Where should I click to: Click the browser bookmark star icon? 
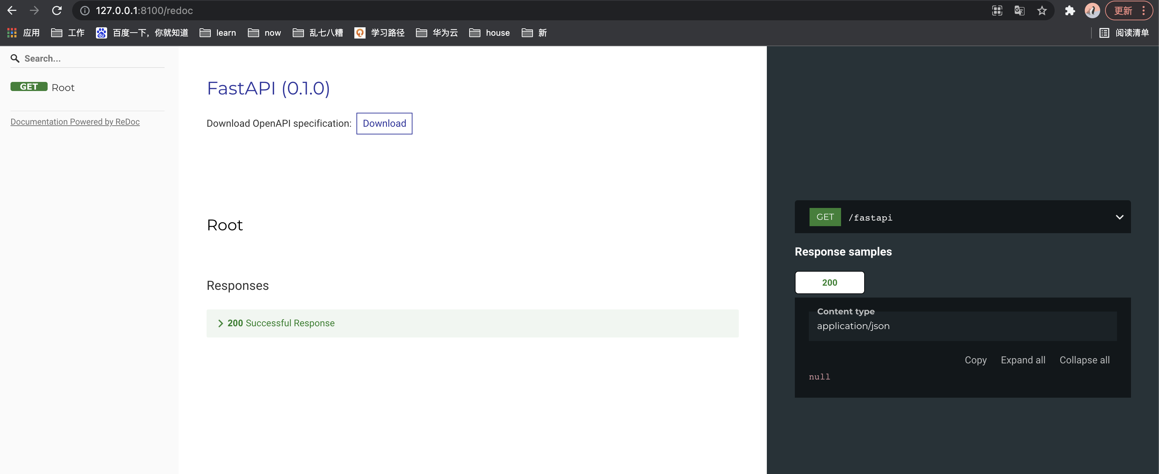pos(1042,11)
